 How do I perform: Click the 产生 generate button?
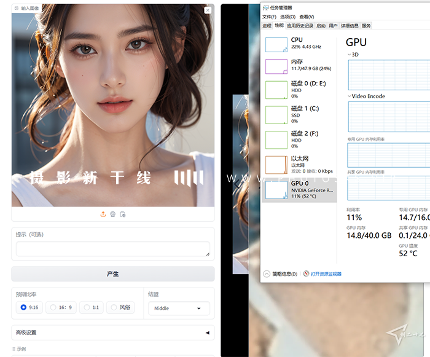(x=112, y=274)
